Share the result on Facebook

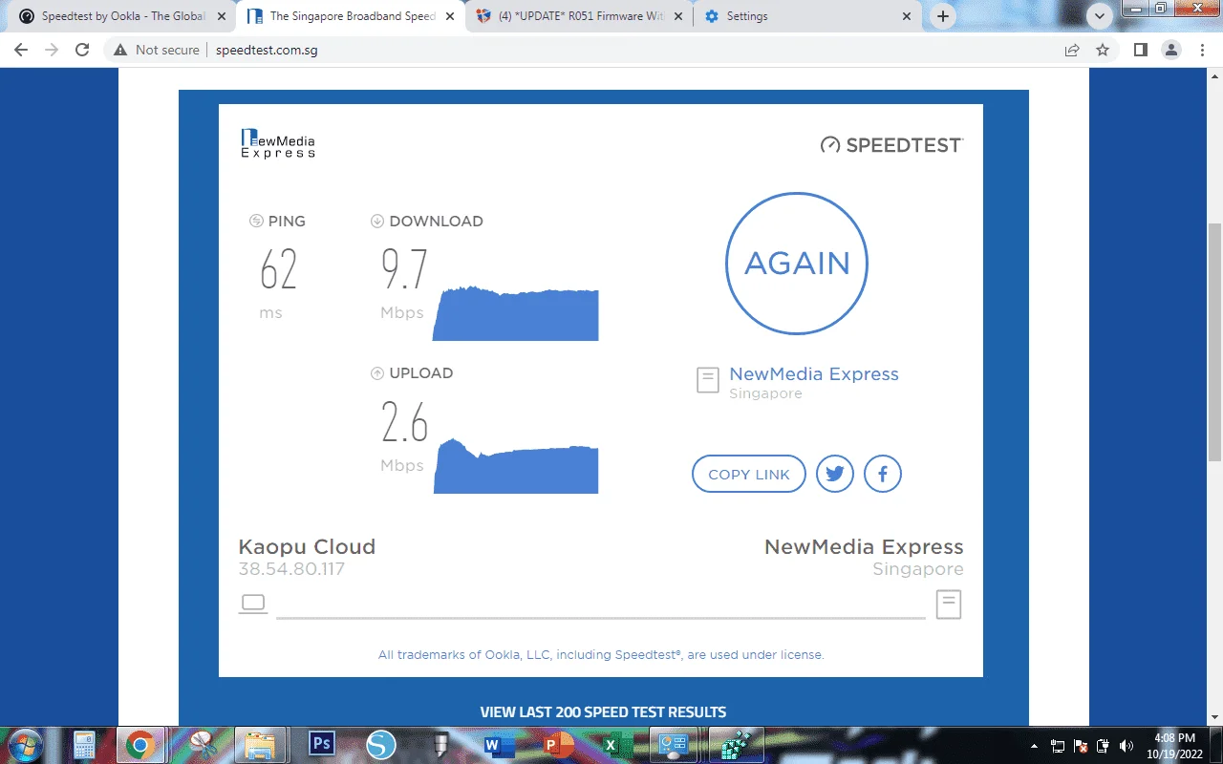click(883, 474)
